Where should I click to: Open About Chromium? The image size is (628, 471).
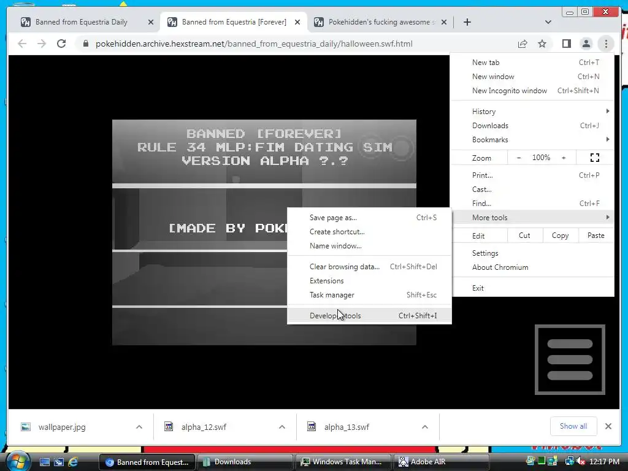533,267
